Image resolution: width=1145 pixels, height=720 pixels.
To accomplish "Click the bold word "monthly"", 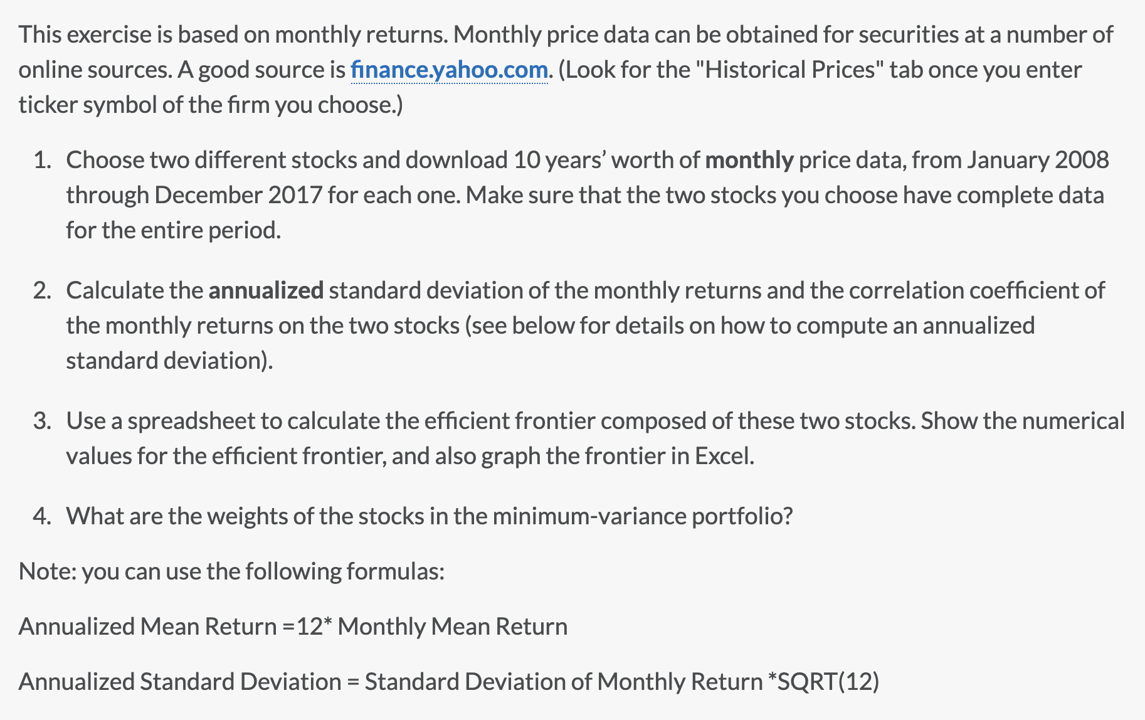I will pyautogui.click(x=749, y=161).
